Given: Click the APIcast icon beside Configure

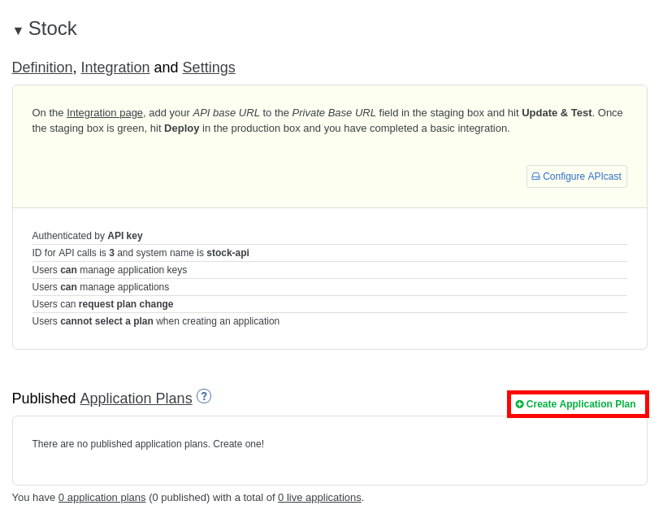Looking at the screenshot, I should pyautogui.click(x=535, y=176).
